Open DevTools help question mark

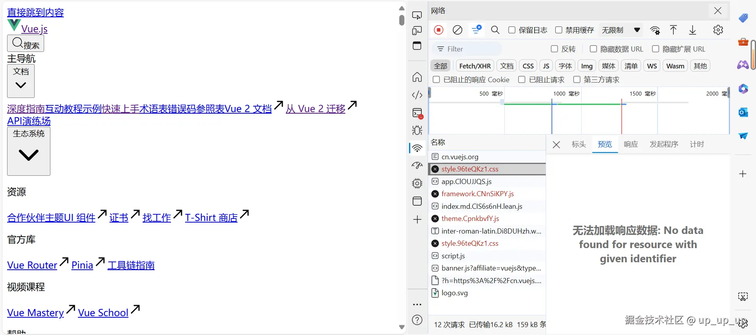coord(417,320)
